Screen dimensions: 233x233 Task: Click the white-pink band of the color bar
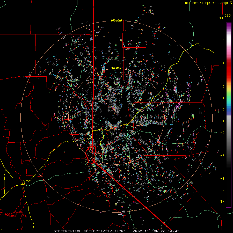point(229,42)
